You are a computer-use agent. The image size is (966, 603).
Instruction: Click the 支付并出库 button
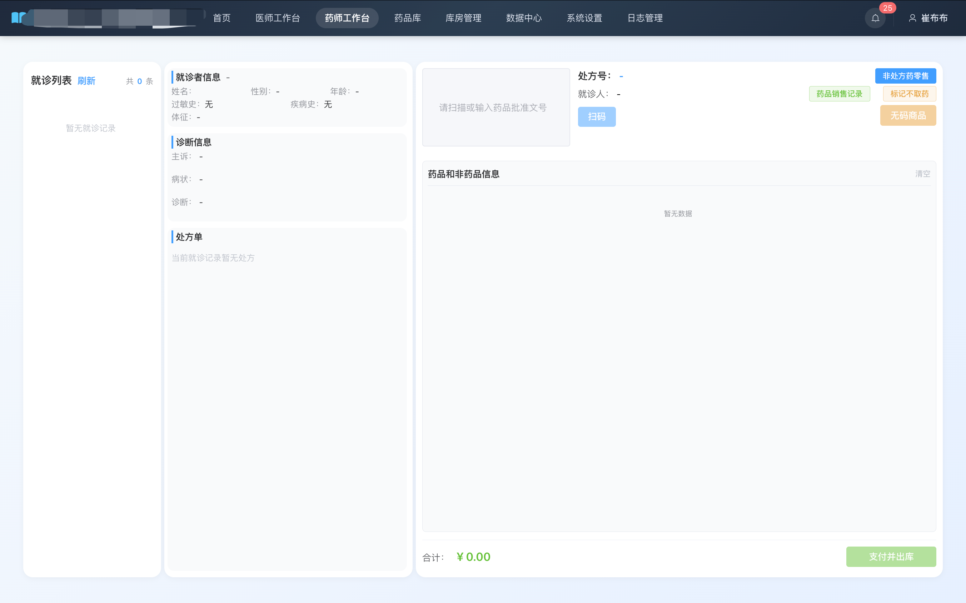click(x=891, y=556)
